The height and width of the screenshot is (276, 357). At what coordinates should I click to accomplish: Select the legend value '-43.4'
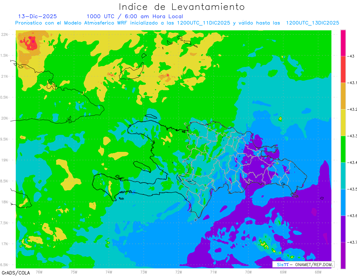(352, 162)
